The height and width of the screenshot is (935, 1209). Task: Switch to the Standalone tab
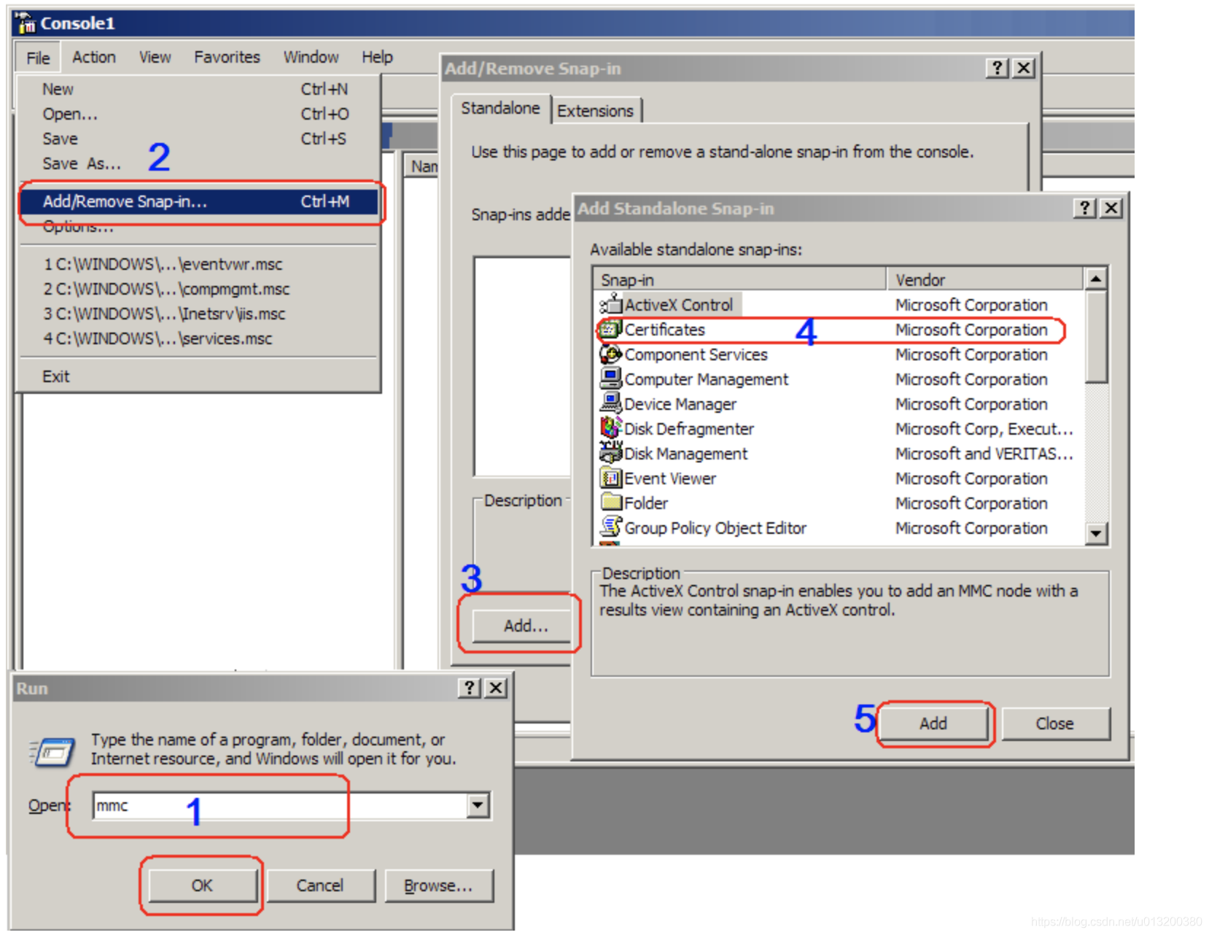click(500, 109)
